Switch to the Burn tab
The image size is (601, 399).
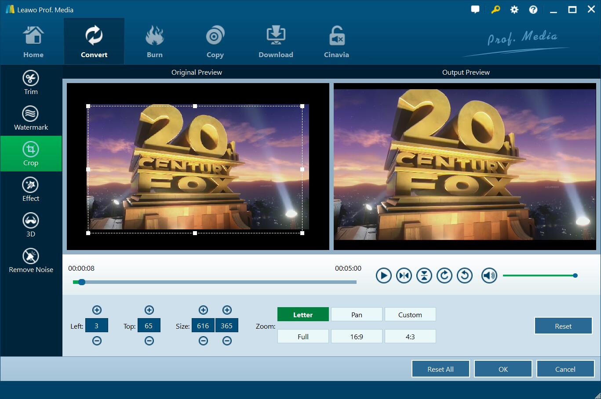coord(154,42)
